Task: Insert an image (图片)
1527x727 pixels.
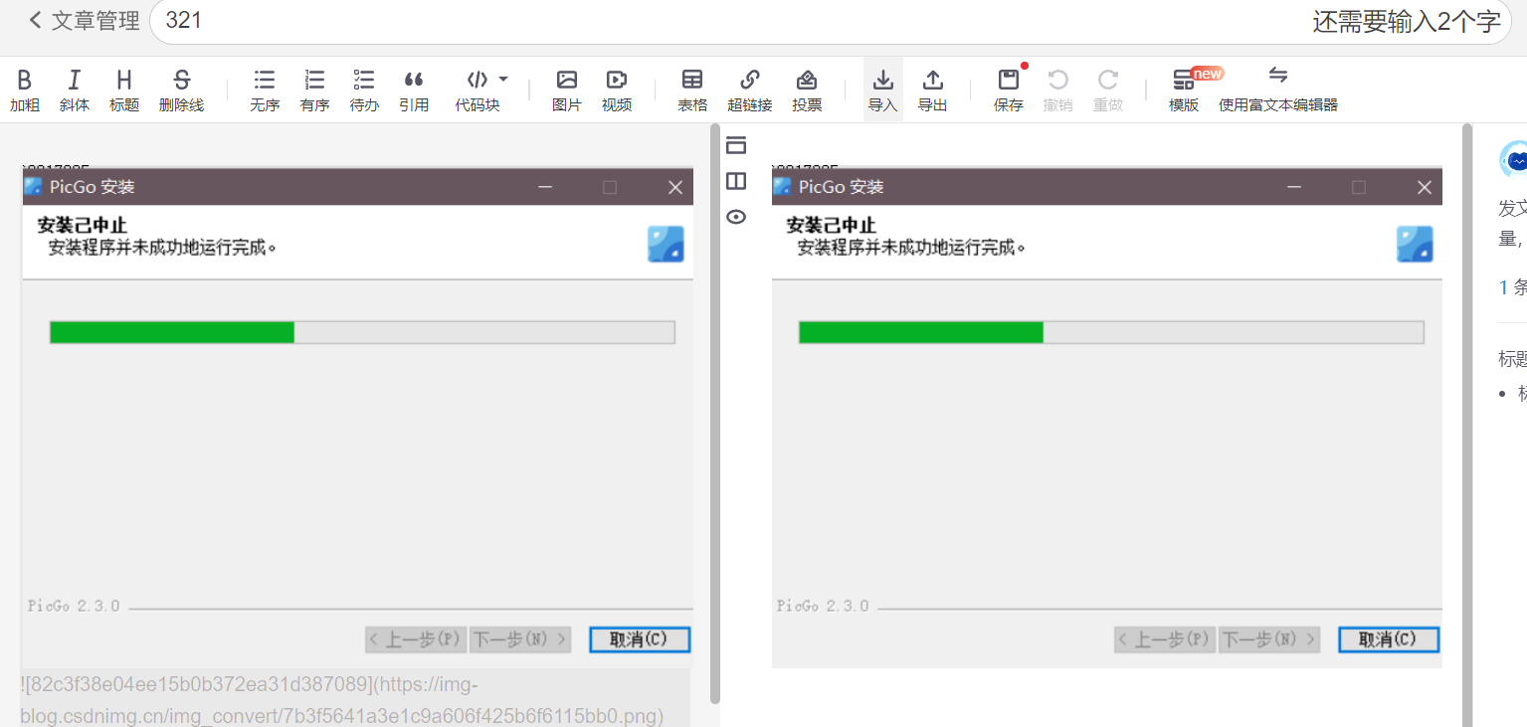Action: 567,91
